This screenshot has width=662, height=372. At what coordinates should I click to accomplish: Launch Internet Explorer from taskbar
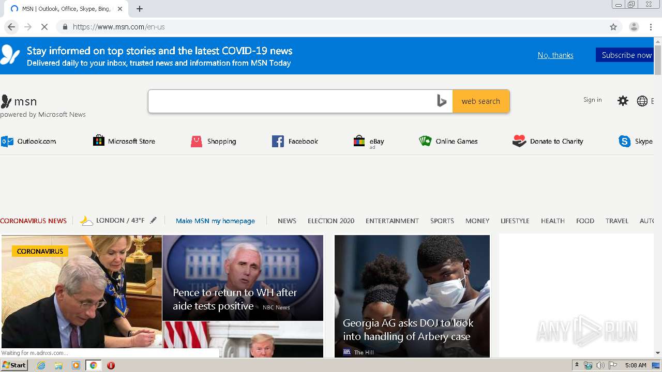click(x=41, y=365)
